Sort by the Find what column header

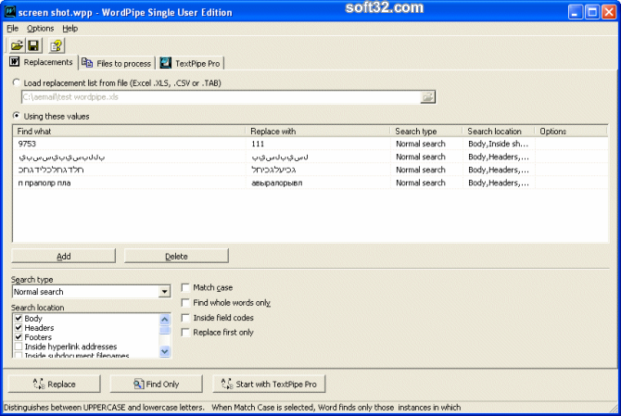(x=129, y=131)
